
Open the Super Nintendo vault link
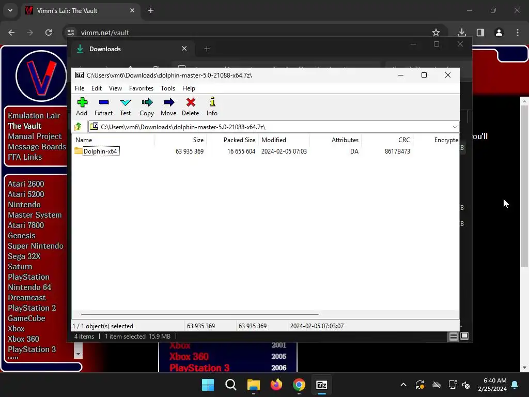pyautogui.click(x=36, y=246)
